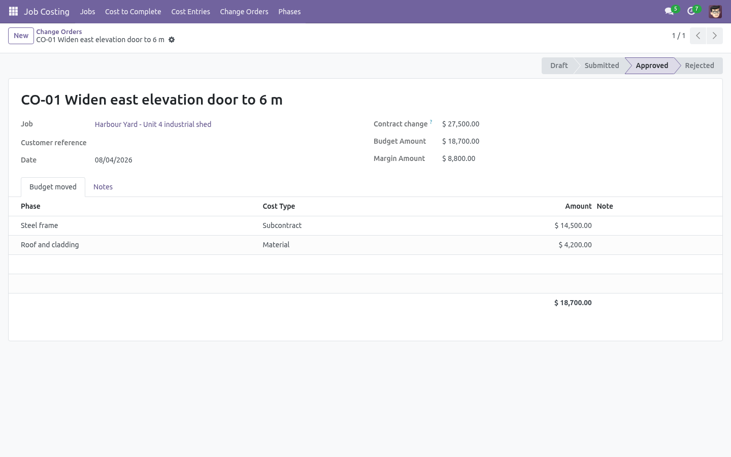Viewport: 731px width, 457px height.
Task: Click the record title CO-01 heading
Action: [x=152, y=100]
